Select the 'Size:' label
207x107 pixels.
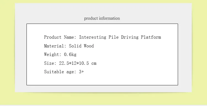click(50, 63)
